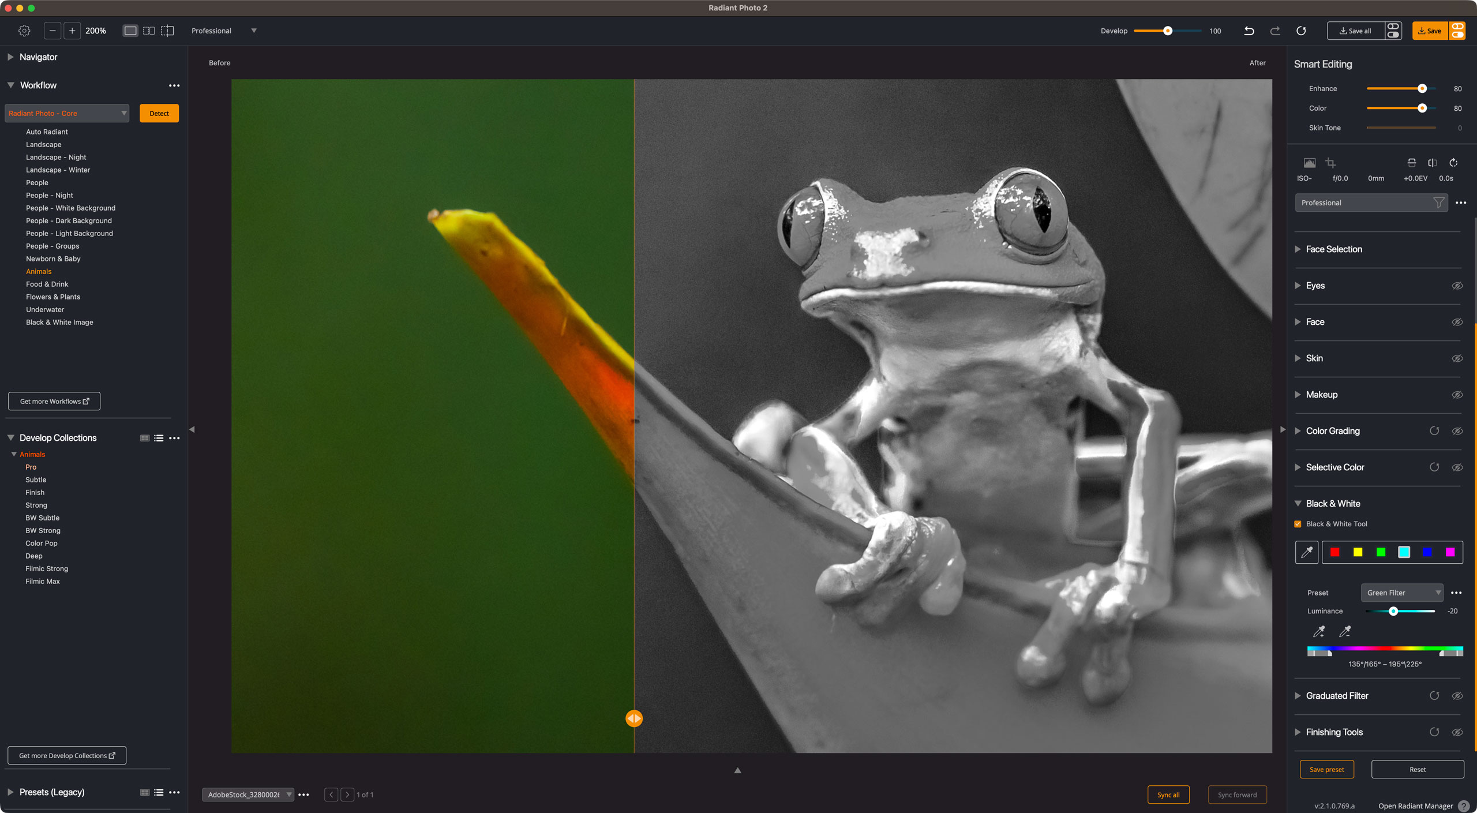Screen dimensions: 1477x813
Task: Select the cyan color swatch
Action: 1404,552
